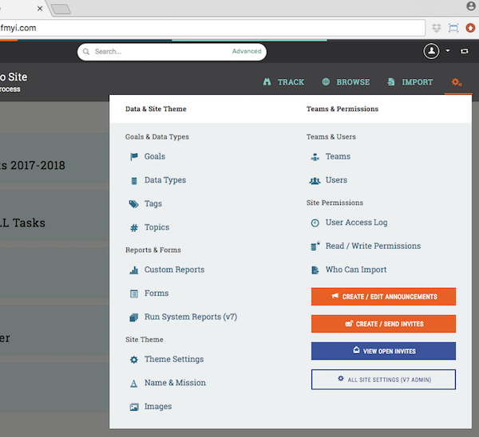
Task: Open Read / Write Permissions link
Action: [373, 246]
